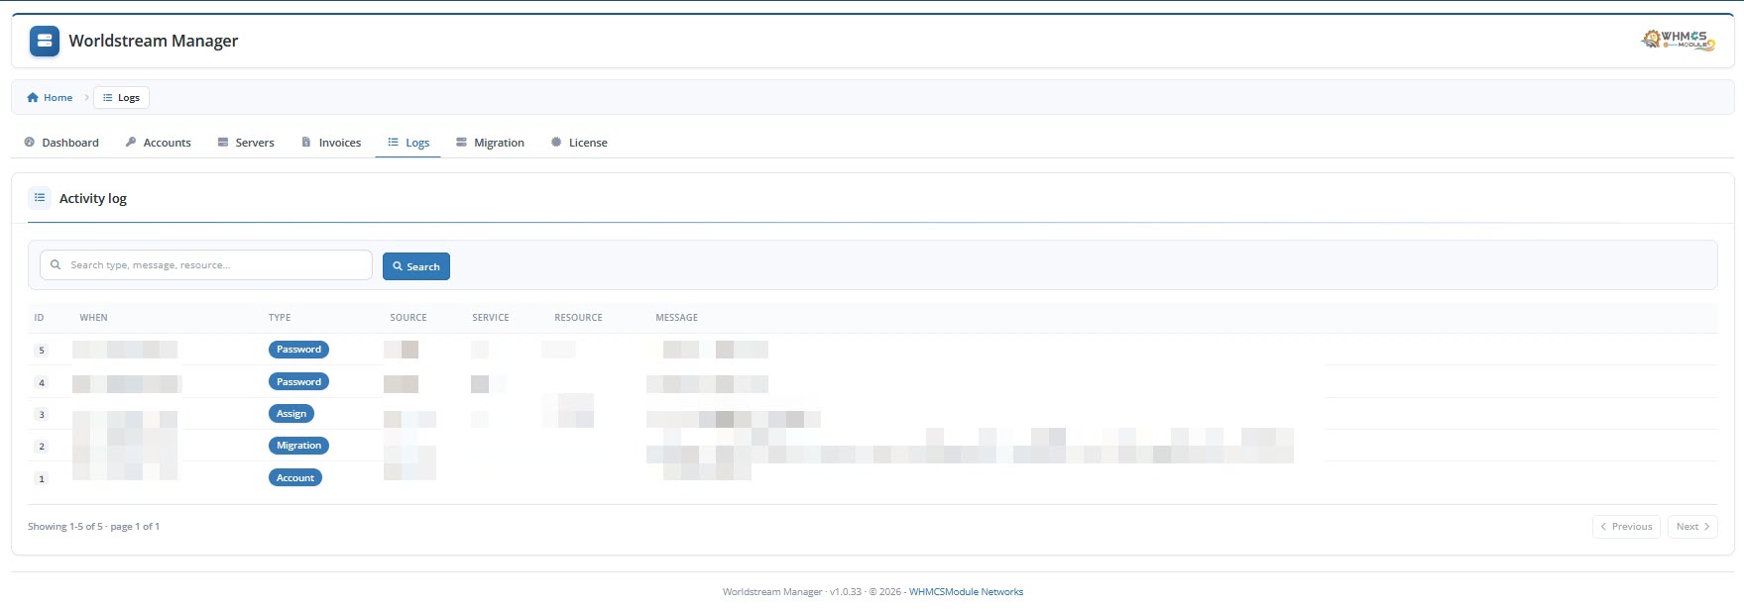Screen dimensions: 1744x609
Task: Click the Activity log list icon
Action: pyautogui.click(x=40, y=198)
